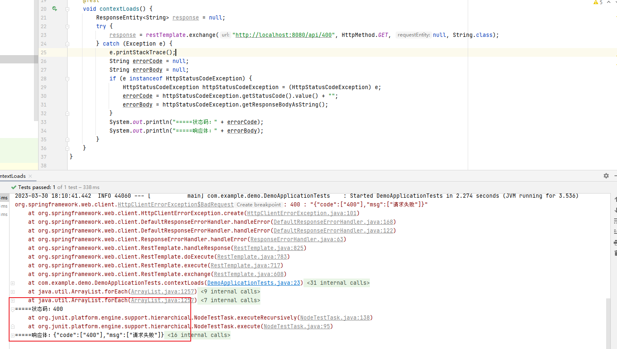
Task: Click the fold gutter icon beside =====状态码: 400
Action: point(12,309)
